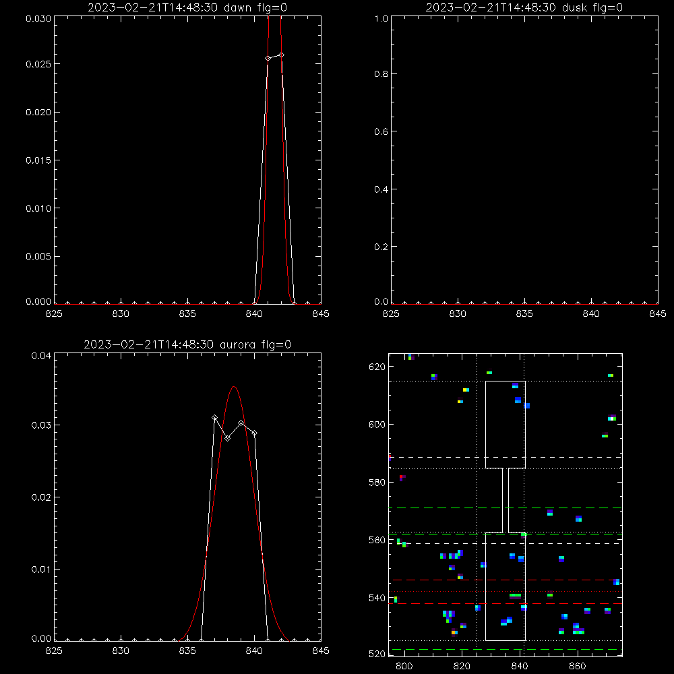The width and height of the screenshot is (674, 674).
Task: Pick the 0.01 y-axis label on aurora plot
Action: click(41, 570)
